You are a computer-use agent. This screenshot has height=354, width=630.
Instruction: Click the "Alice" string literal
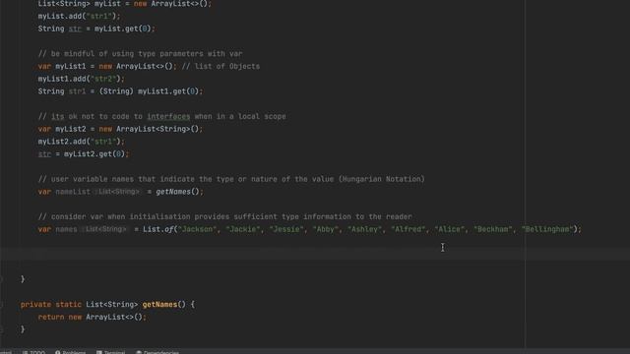pyautogui.click(x=450, y=229)
